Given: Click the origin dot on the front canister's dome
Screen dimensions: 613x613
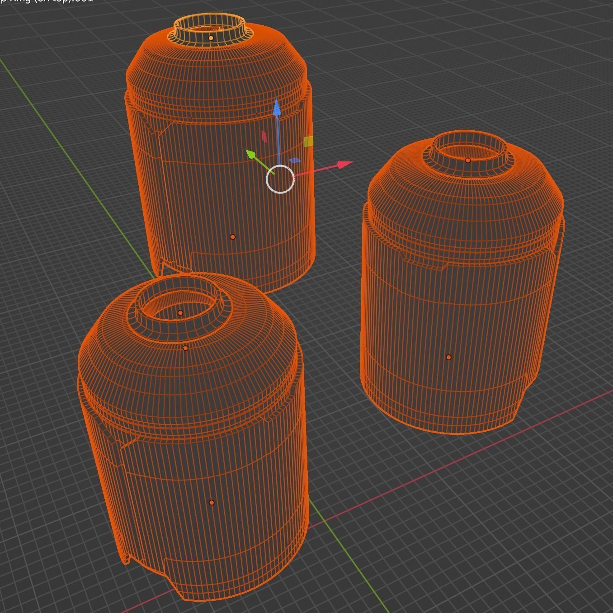Looking at the screenshot, I should (185, 348).
